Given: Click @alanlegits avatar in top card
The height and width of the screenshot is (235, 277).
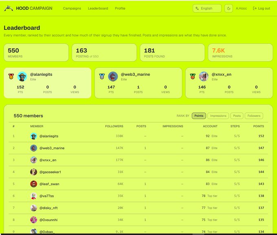Looking at the screenshot, I should (22, 76).
